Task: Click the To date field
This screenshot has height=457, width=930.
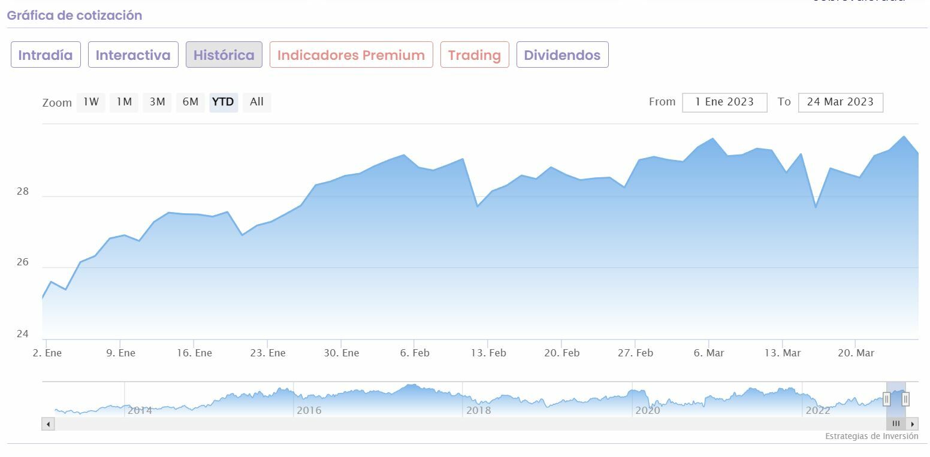Action: pos(840,102)
